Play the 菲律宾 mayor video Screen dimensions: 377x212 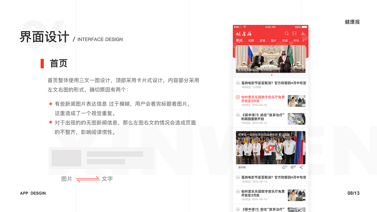coord(271,148)
